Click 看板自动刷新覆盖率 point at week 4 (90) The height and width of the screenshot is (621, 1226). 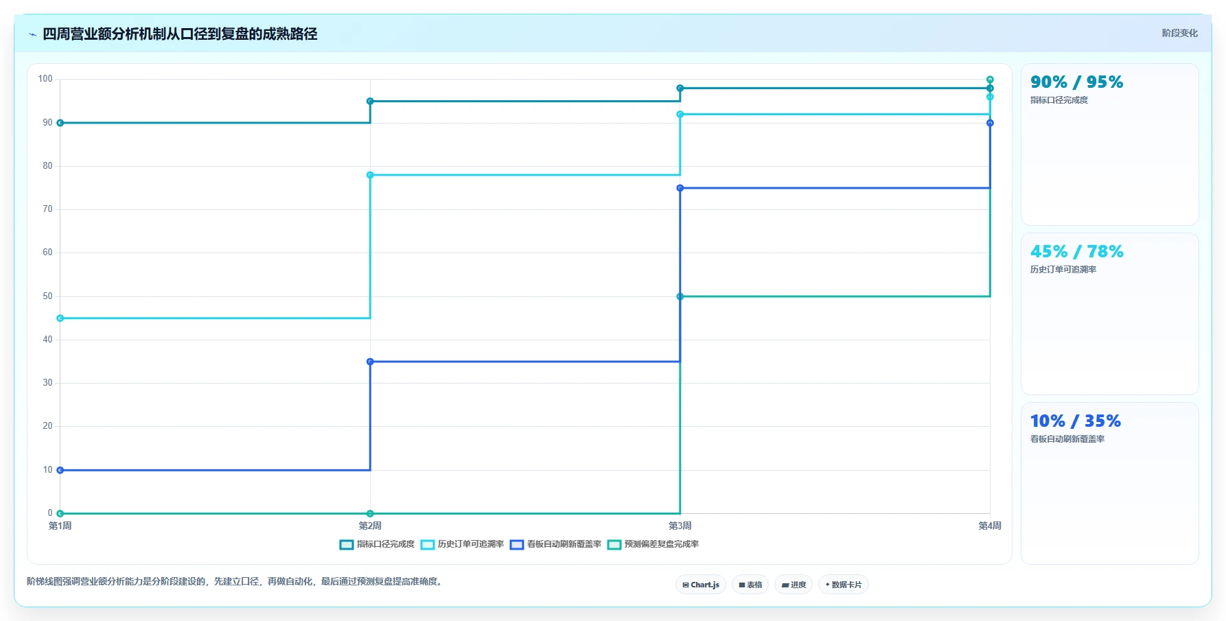click(990, 123)
